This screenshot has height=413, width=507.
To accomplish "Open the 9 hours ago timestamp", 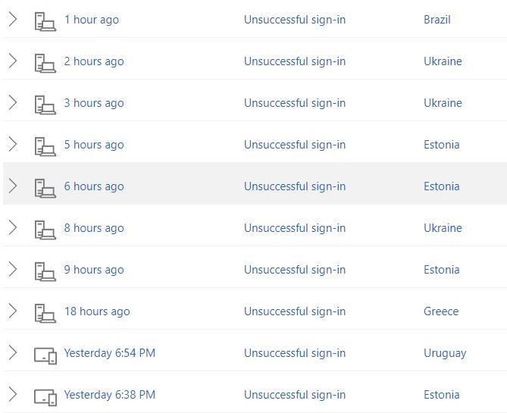I will click(94, 270).
